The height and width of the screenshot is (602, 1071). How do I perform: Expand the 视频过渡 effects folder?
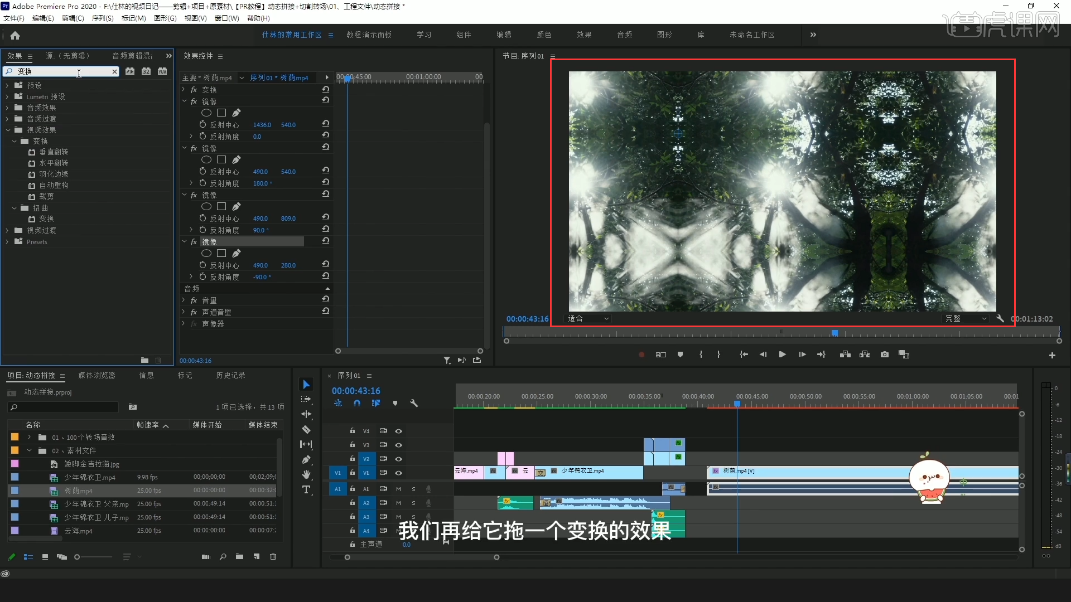[7, 230]
